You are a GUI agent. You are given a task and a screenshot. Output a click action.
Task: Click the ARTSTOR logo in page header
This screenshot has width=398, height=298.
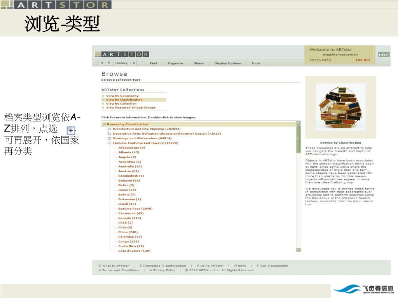pos(122,54)
